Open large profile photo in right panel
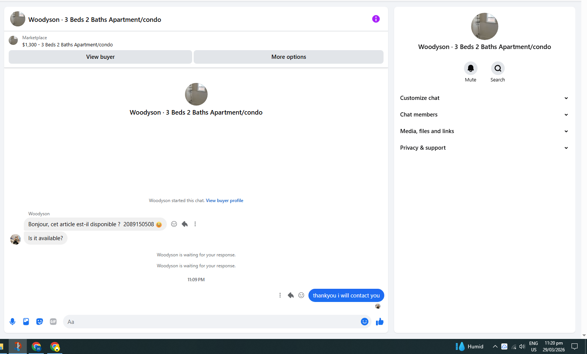The image size is (587, 354). point(485,26)
